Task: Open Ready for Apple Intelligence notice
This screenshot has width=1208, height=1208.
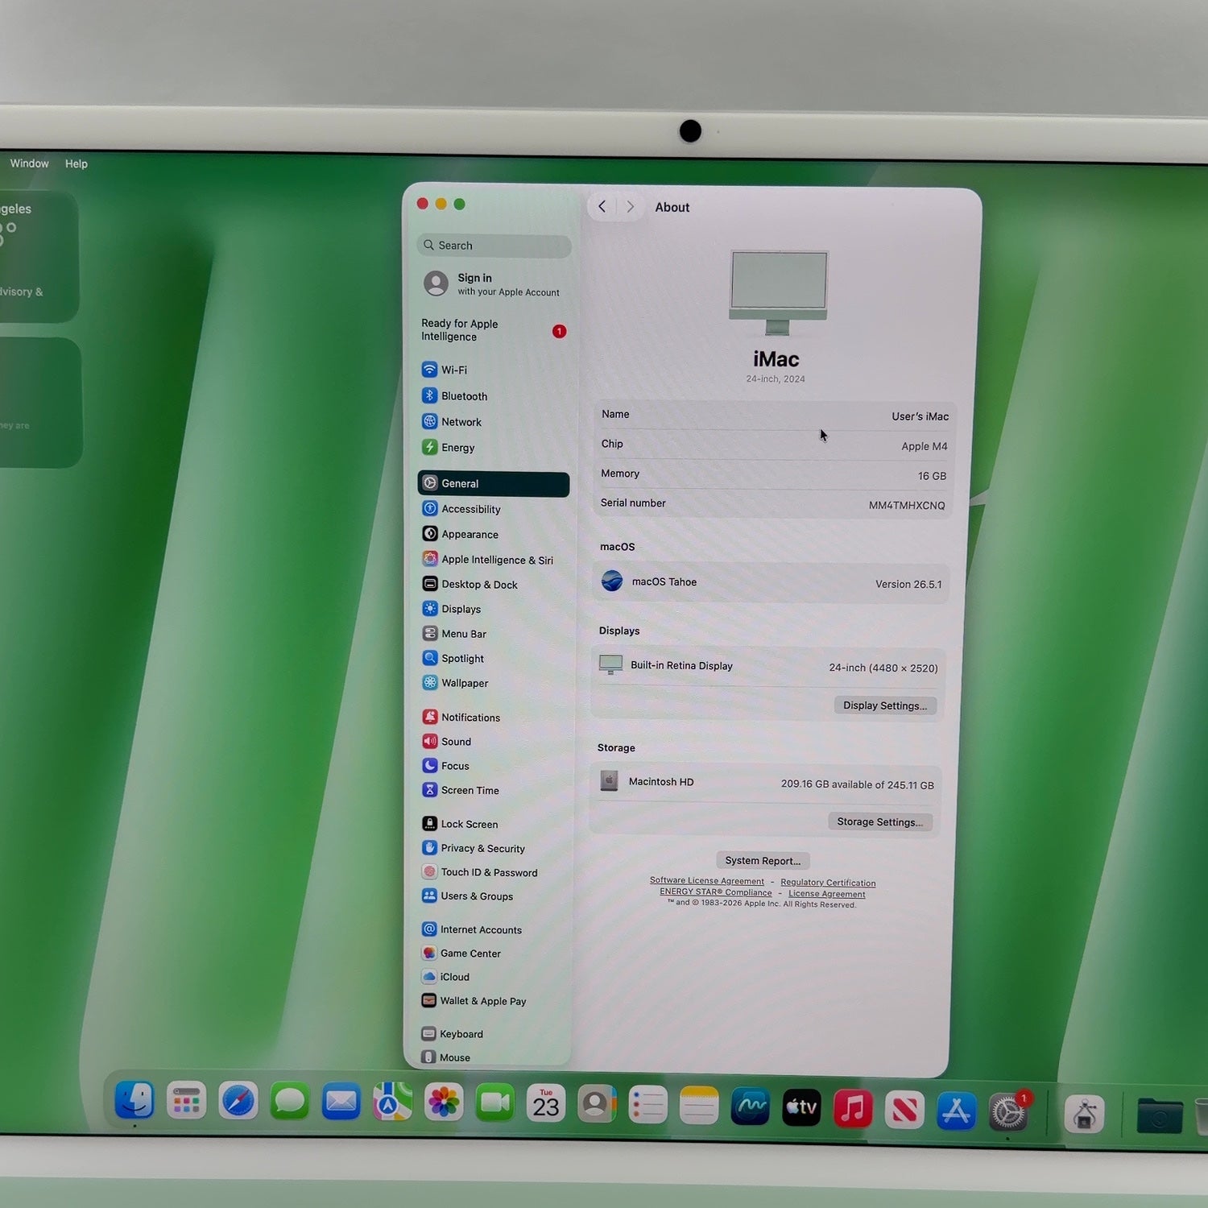Action: click(494, 330)
